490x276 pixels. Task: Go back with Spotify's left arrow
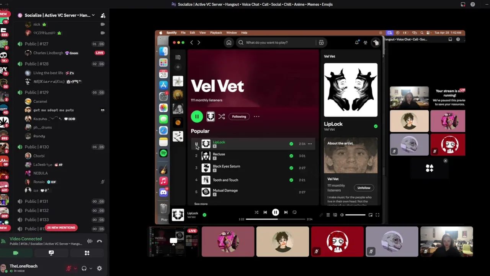coord(192,43)
